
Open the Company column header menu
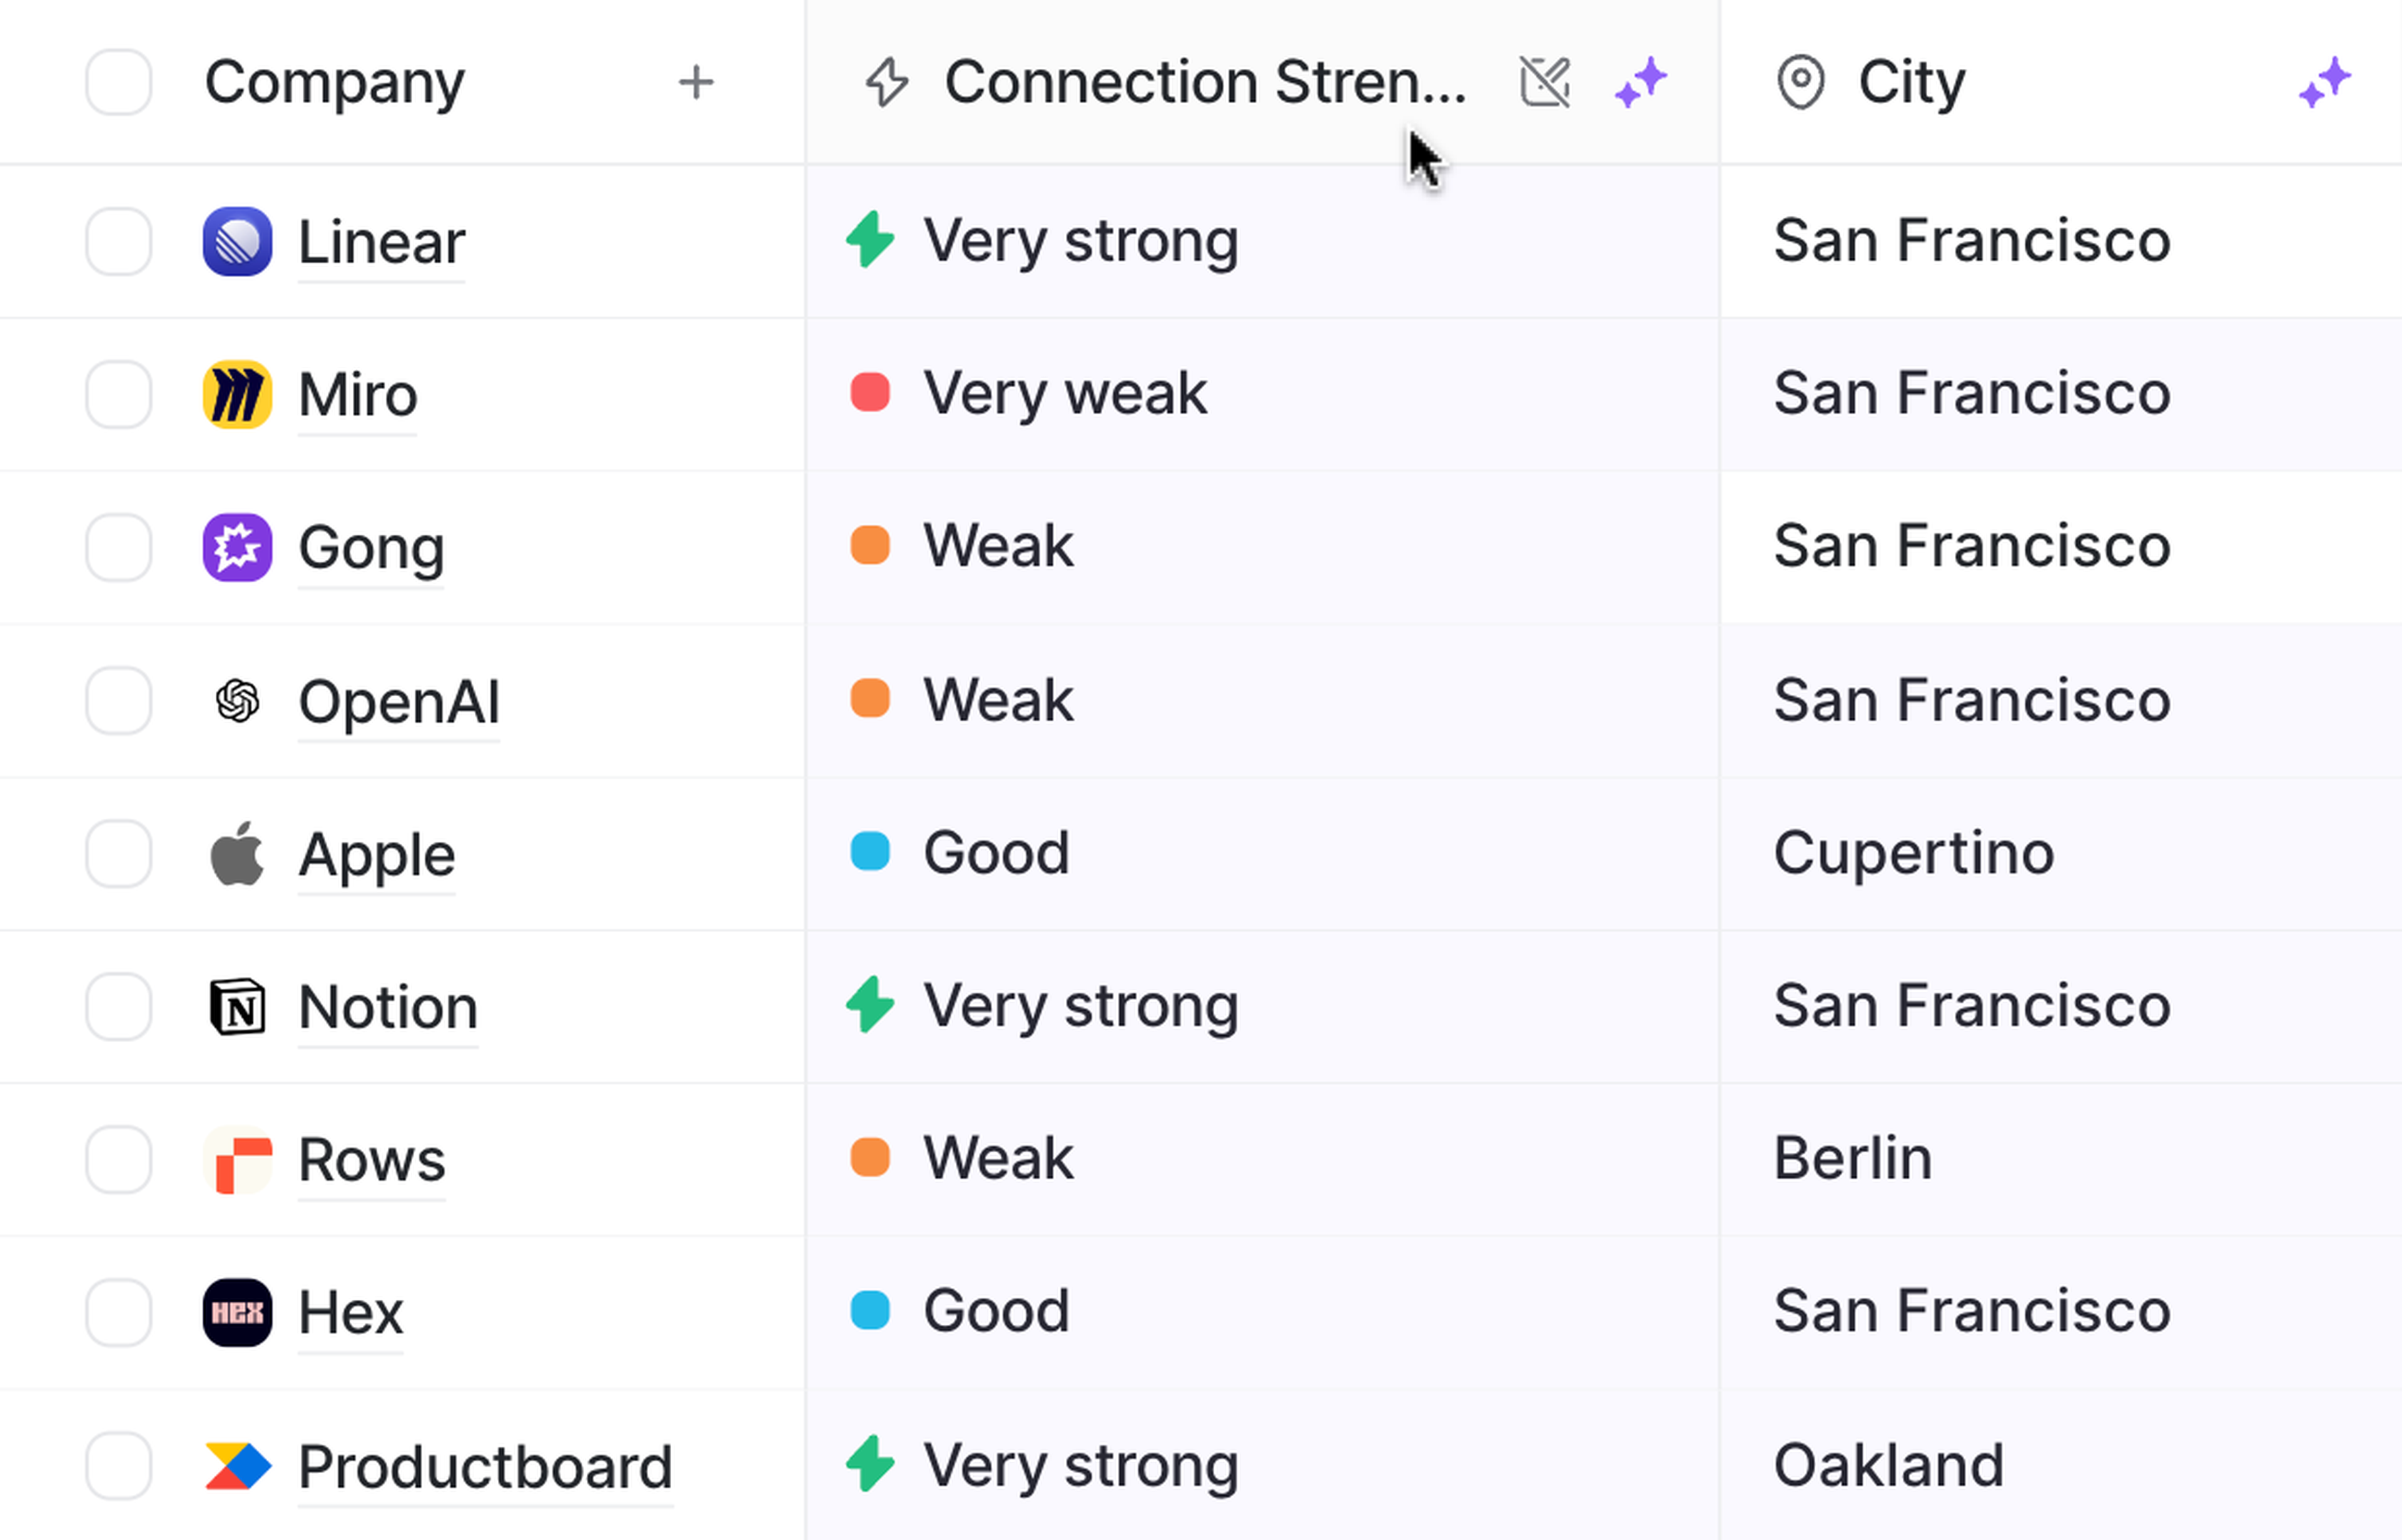coord(334,82)
